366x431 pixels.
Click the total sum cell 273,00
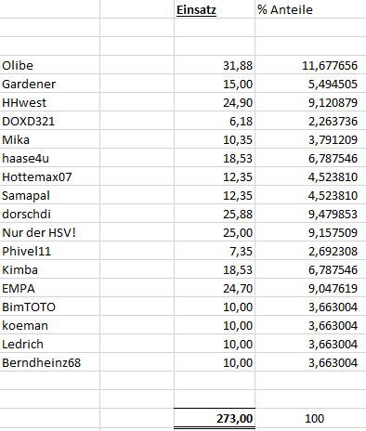tap(215, 418)
